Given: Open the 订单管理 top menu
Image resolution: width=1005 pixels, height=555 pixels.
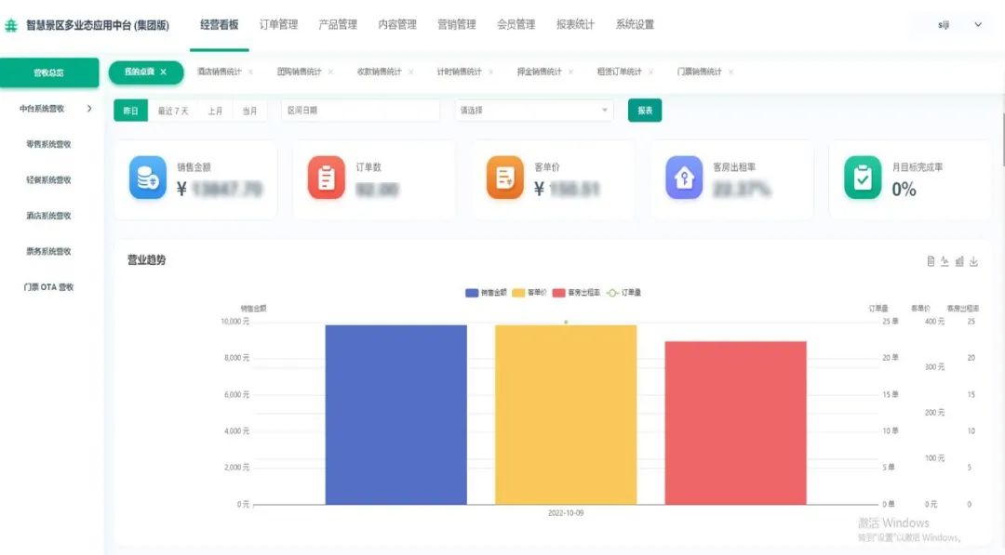Looking at the screenshot, I should click(x=279, y=25).
